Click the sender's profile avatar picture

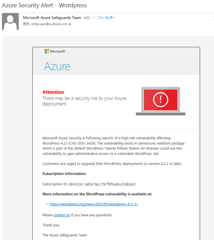tap(10, 22)
